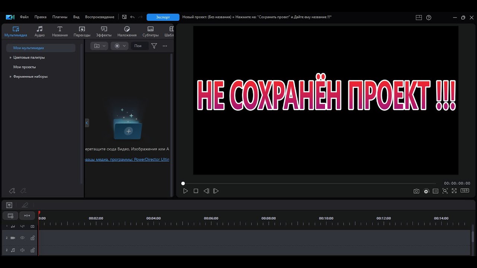Image resolution: width=477 pixels, height=268 pixels.
Task: Click the Play button in preview
Action: tap(186, 191)
